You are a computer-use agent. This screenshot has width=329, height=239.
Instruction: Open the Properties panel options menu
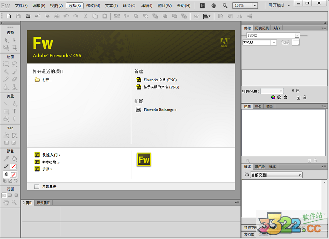click(x=237, y=203)
